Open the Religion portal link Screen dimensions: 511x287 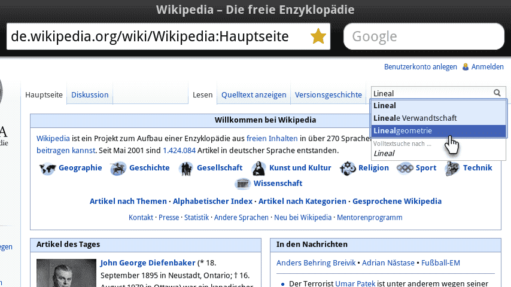(x=374, y=168)
